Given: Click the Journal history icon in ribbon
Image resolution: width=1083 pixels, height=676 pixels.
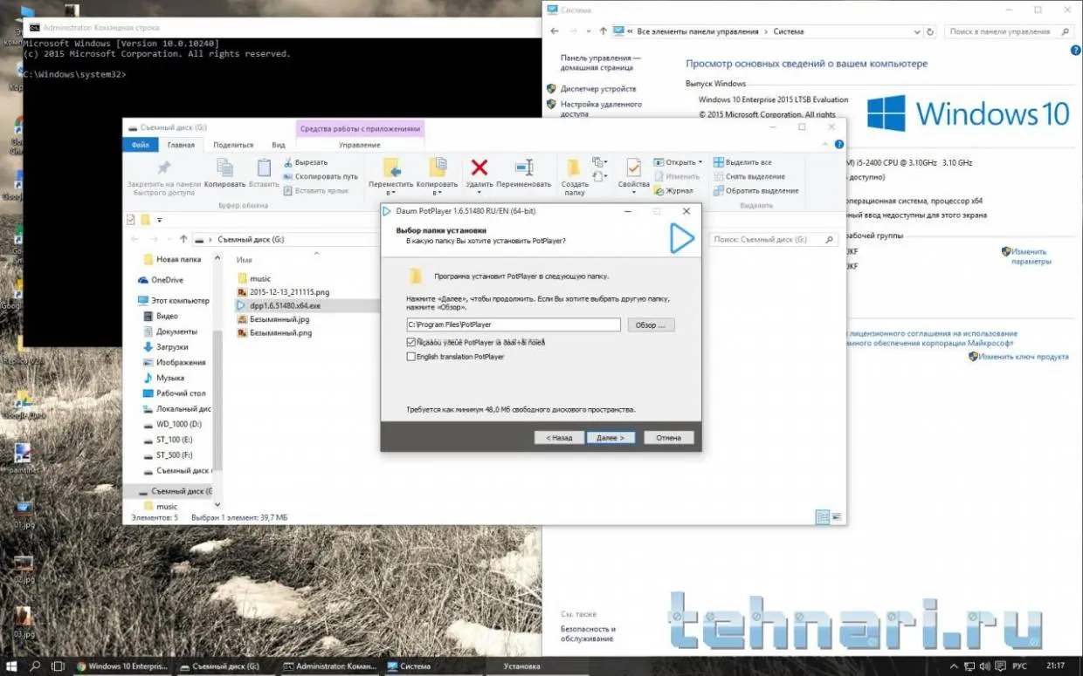Looking at the screenshot, I should [x=673, y=190].
